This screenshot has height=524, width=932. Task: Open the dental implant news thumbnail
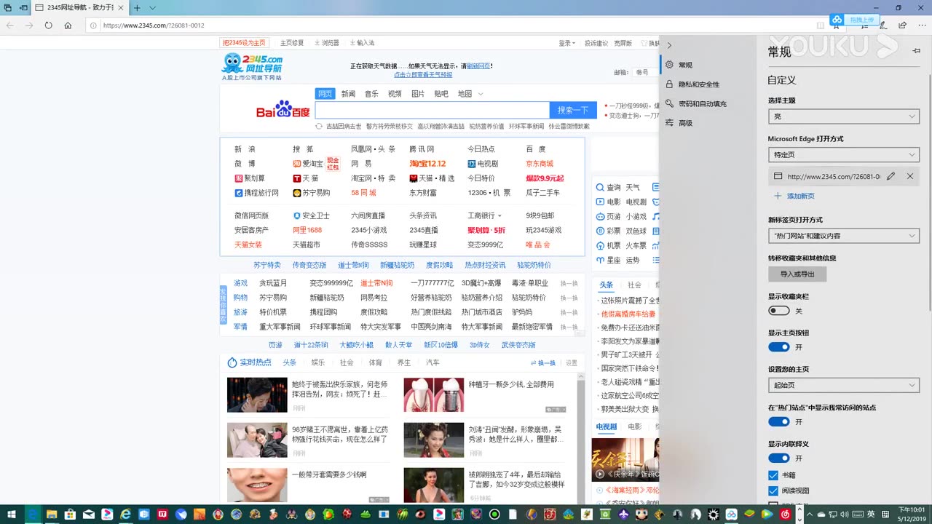coord(434,395)
